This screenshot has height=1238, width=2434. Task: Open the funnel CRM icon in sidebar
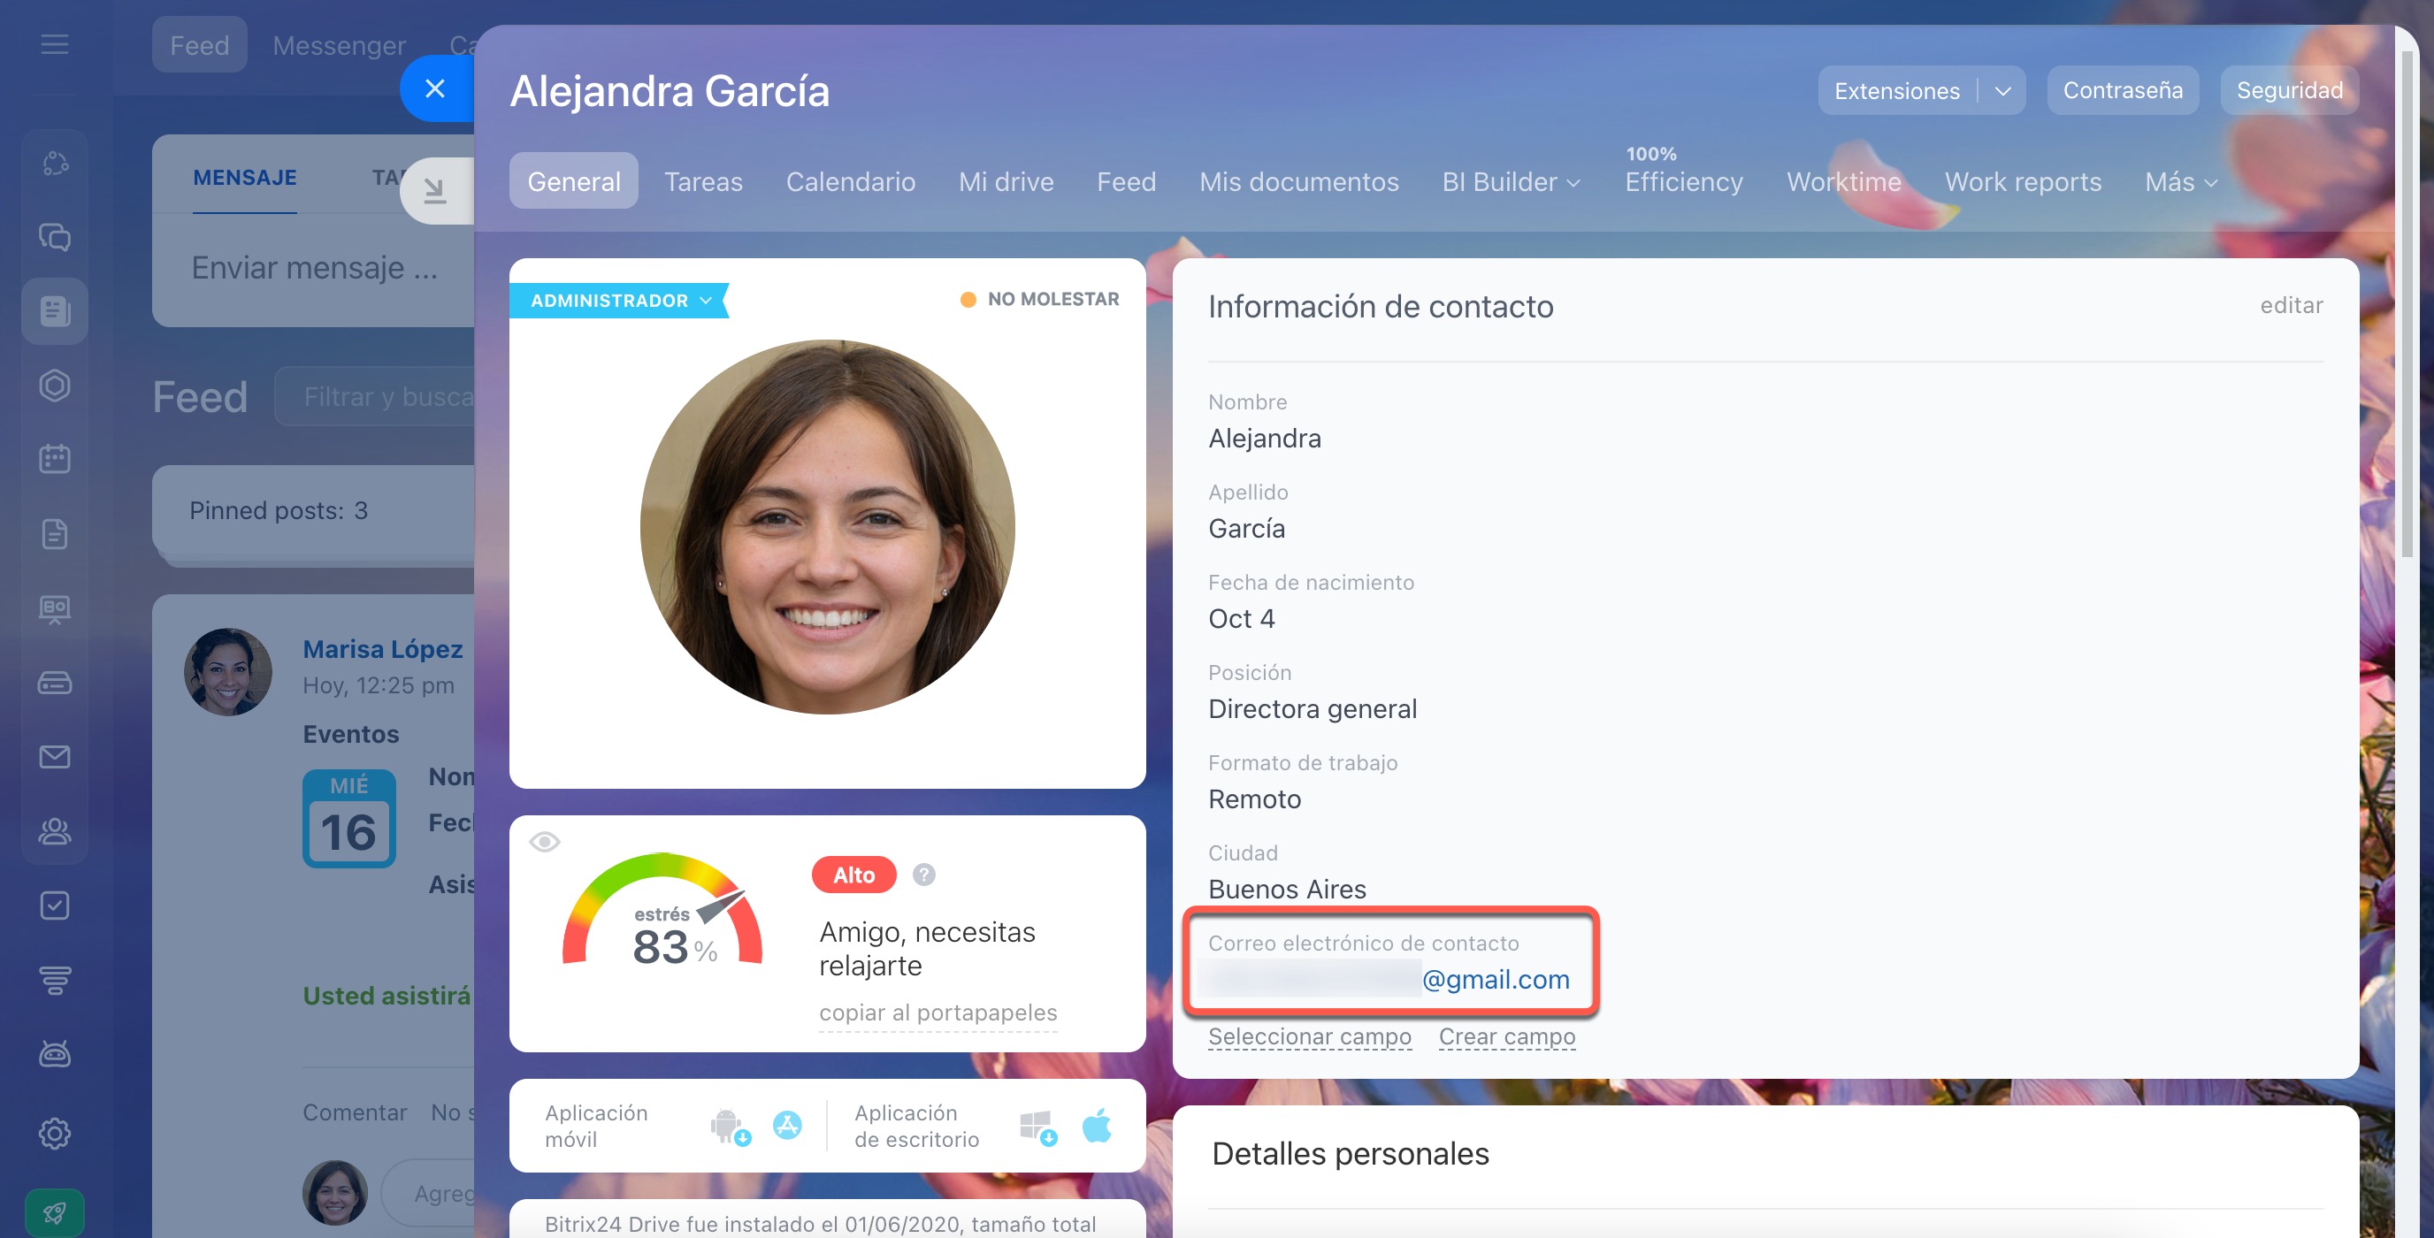tap(55, 980)
